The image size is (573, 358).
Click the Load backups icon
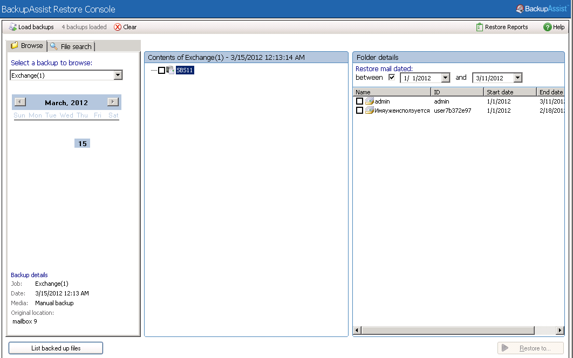(13, 27)
